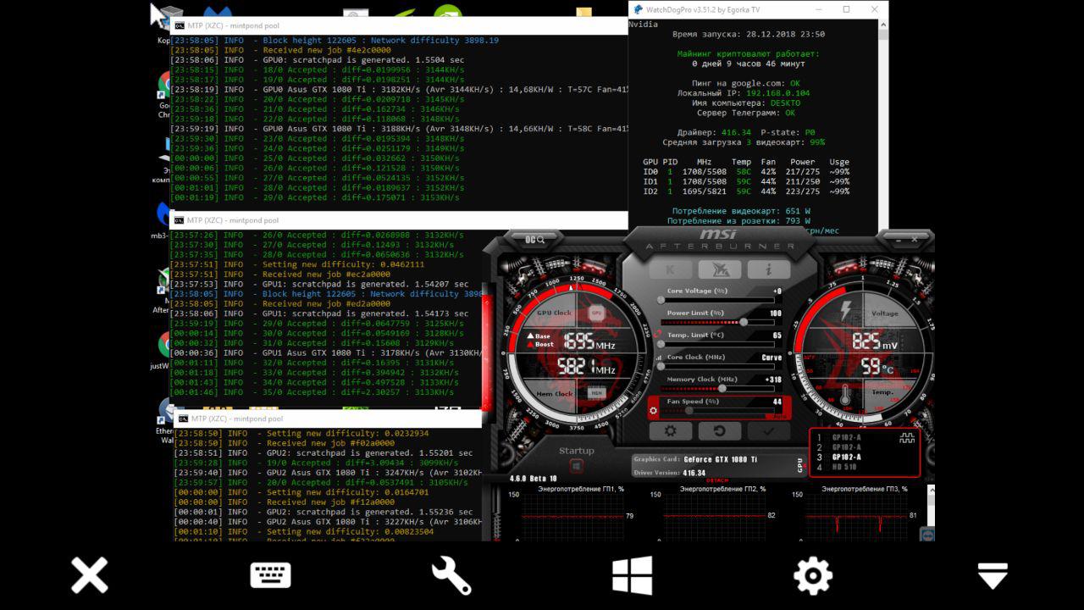This screenshot has width=1084, height=610.
Task: Open Afterburner settings gear button
Action: pyautogui.click(x=671, y=430)
